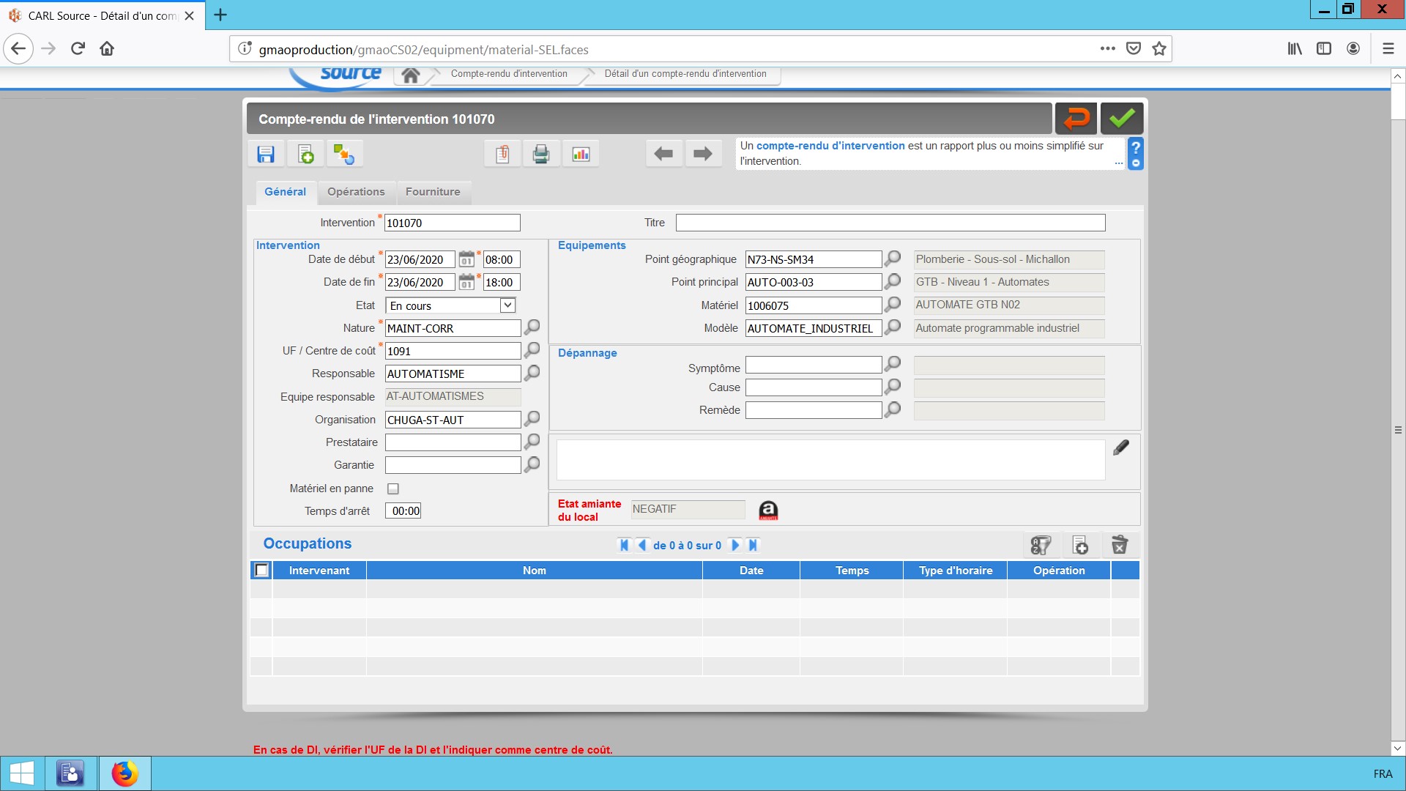Open the calendar picker for Date de fin

[x=466, y=282]
